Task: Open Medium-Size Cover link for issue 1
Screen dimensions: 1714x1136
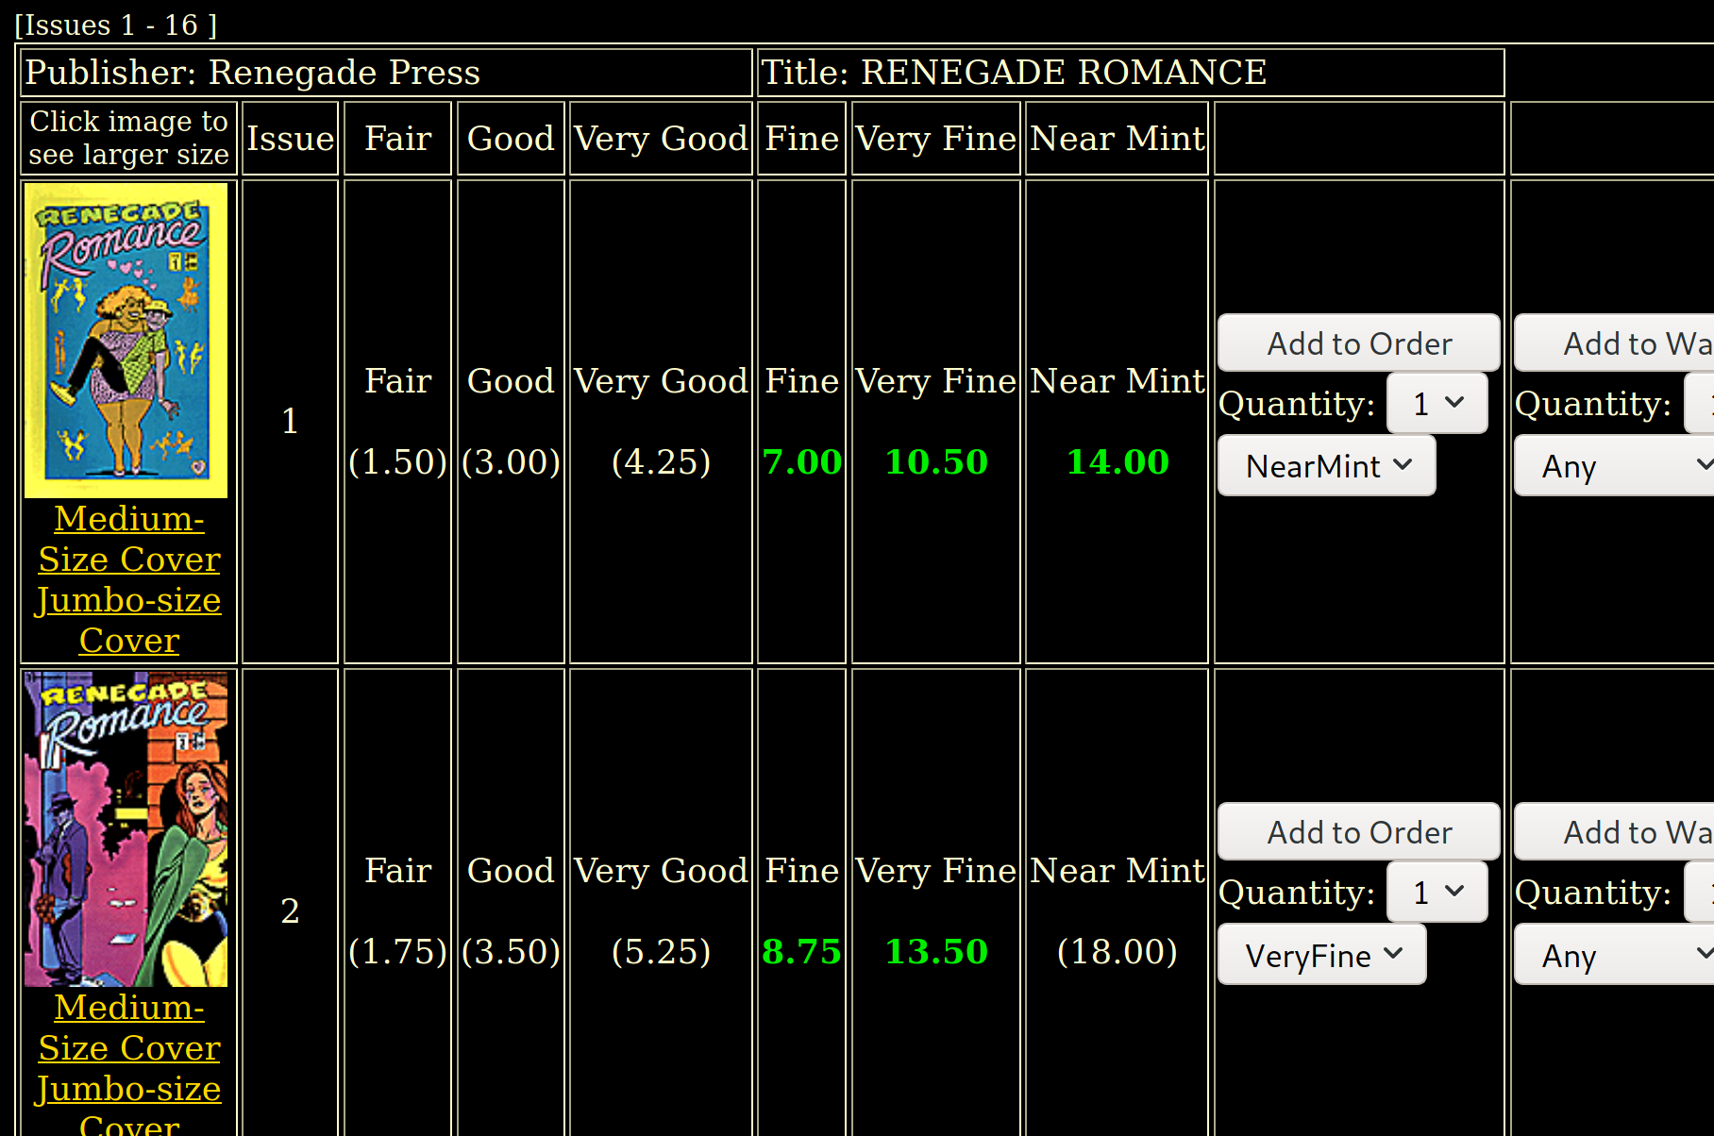Action: click(x=129, y=539)
